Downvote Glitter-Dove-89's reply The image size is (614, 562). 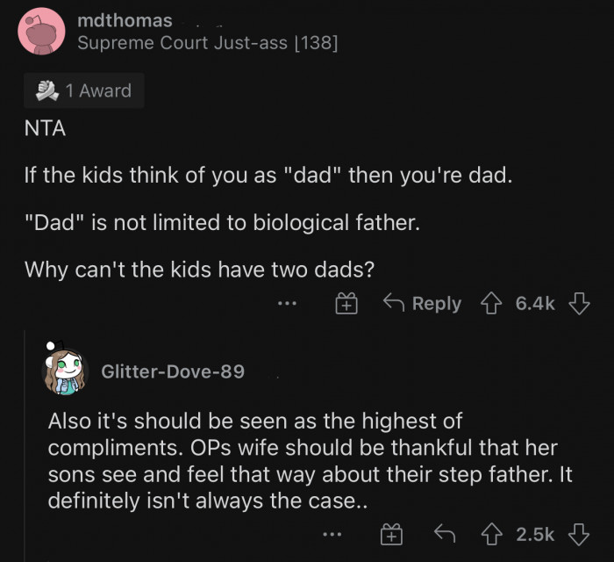579,534
